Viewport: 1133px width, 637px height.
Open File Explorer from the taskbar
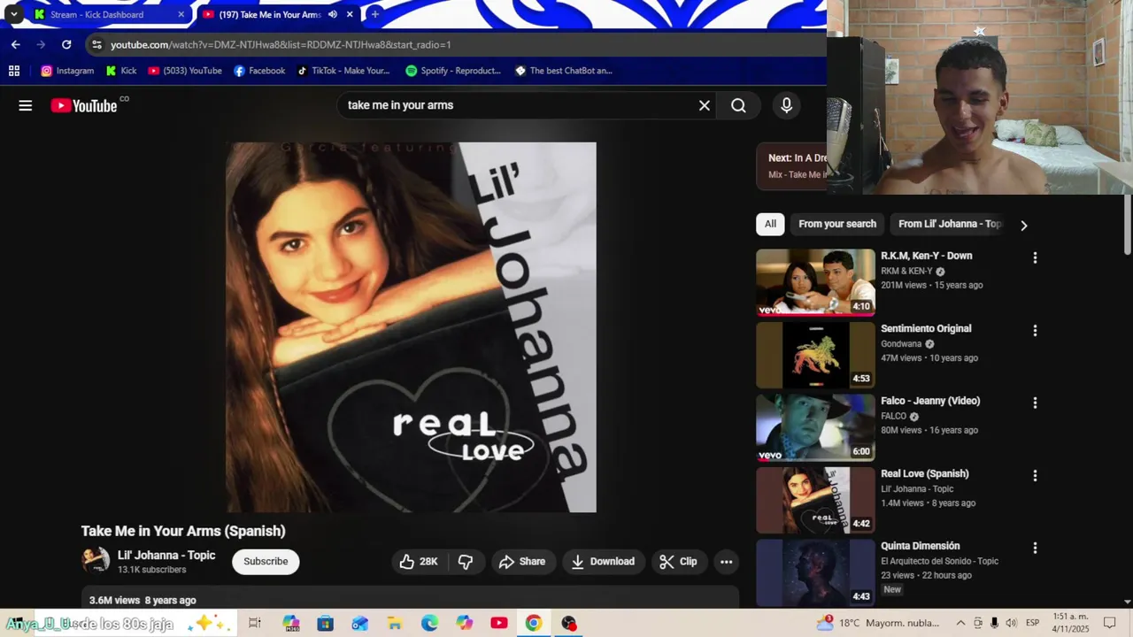coord(395,624)
